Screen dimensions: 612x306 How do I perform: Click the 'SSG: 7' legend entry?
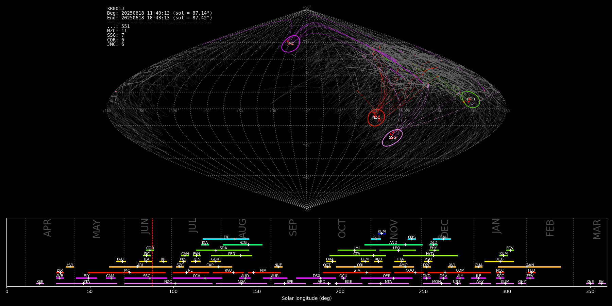tap(116, 35)
